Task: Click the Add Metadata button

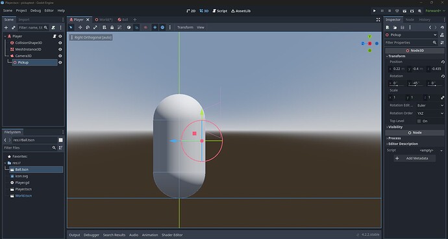Action: [415, 158]
